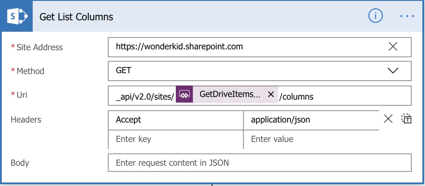Click the Site Address label

pyautogui.click(x=40, y=47)
